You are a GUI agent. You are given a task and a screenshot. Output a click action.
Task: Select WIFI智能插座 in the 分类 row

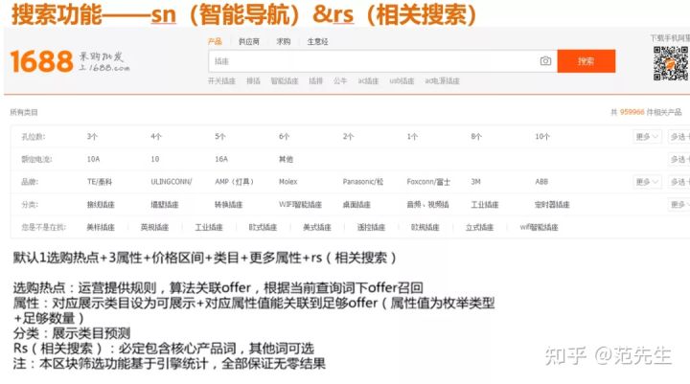[300, 205]
